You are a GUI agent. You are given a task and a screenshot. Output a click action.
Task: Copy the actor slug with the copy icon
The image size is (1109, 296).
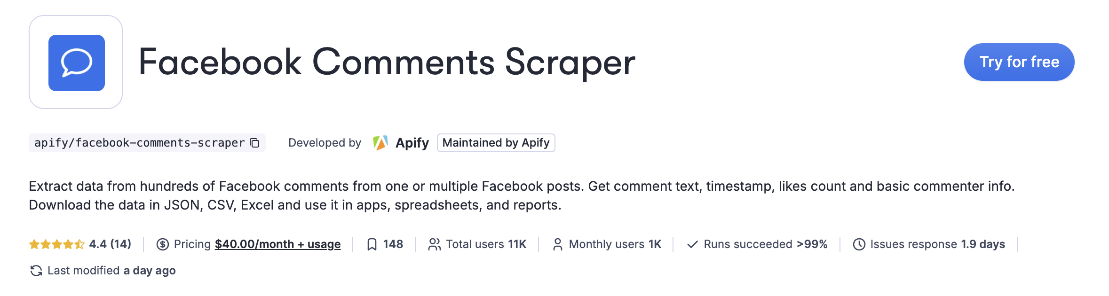(255, 143)
